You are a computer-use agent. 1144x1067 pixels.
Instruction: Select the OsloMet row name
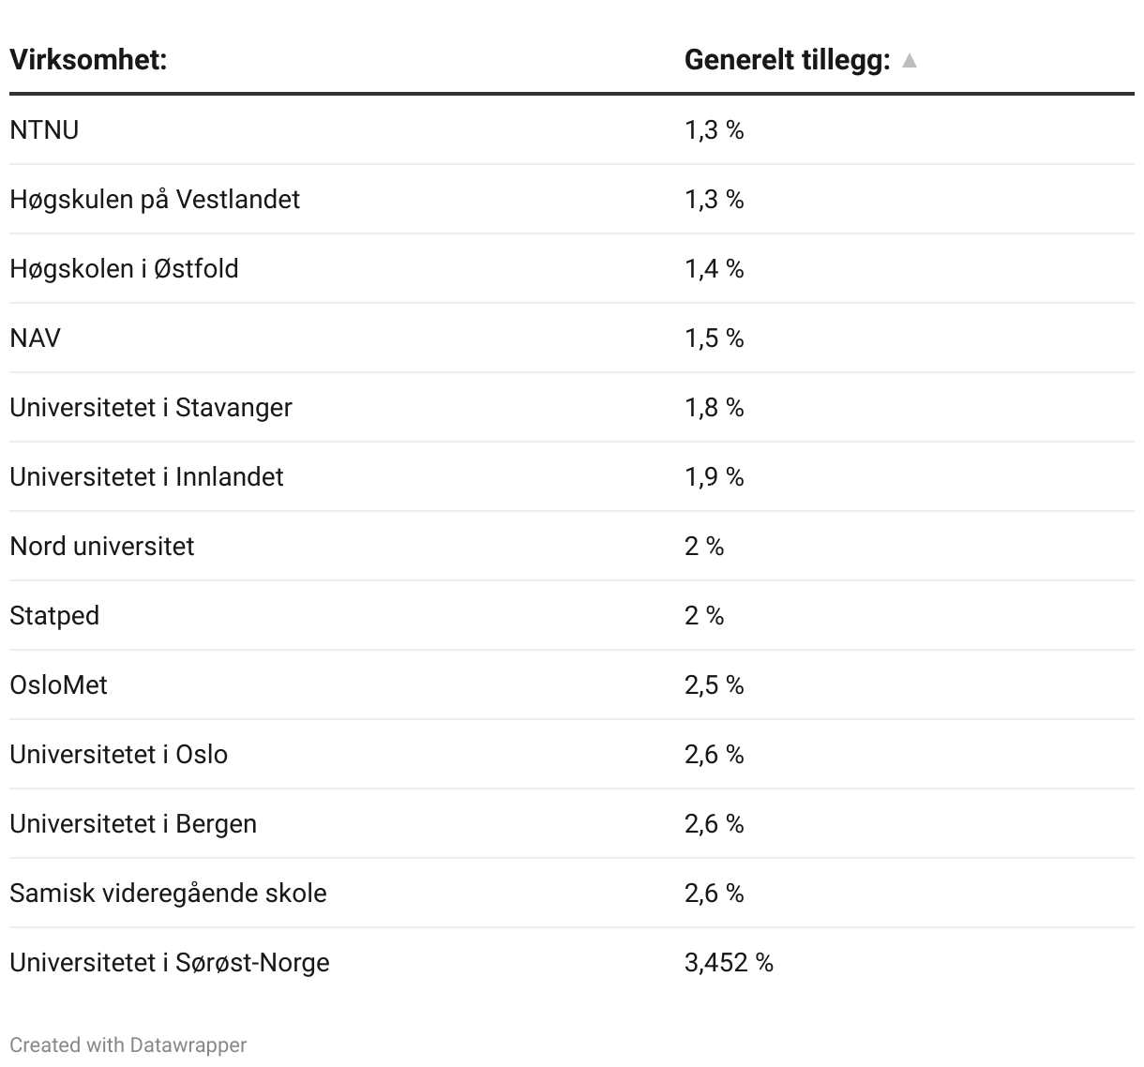(58, 684)
